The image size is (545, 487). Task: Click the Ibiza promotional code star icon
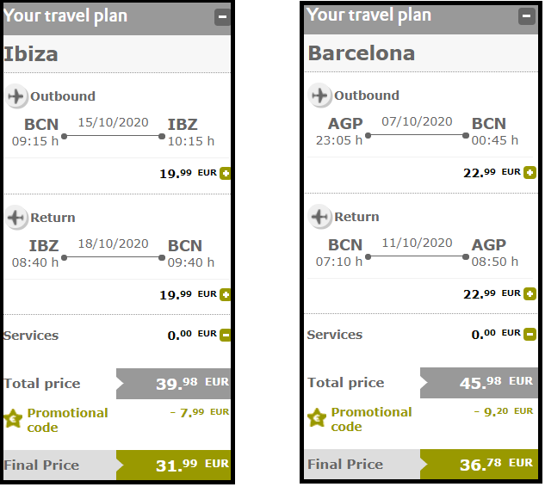13,418
